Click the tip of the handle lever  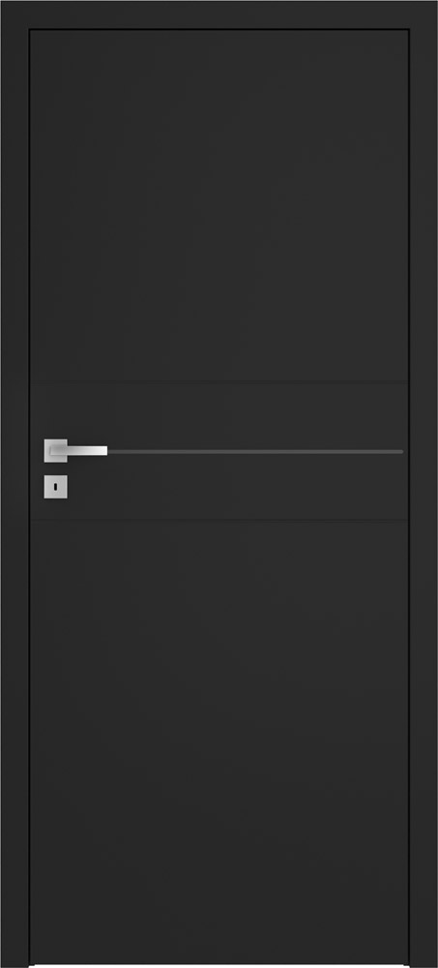coord(104,451)
